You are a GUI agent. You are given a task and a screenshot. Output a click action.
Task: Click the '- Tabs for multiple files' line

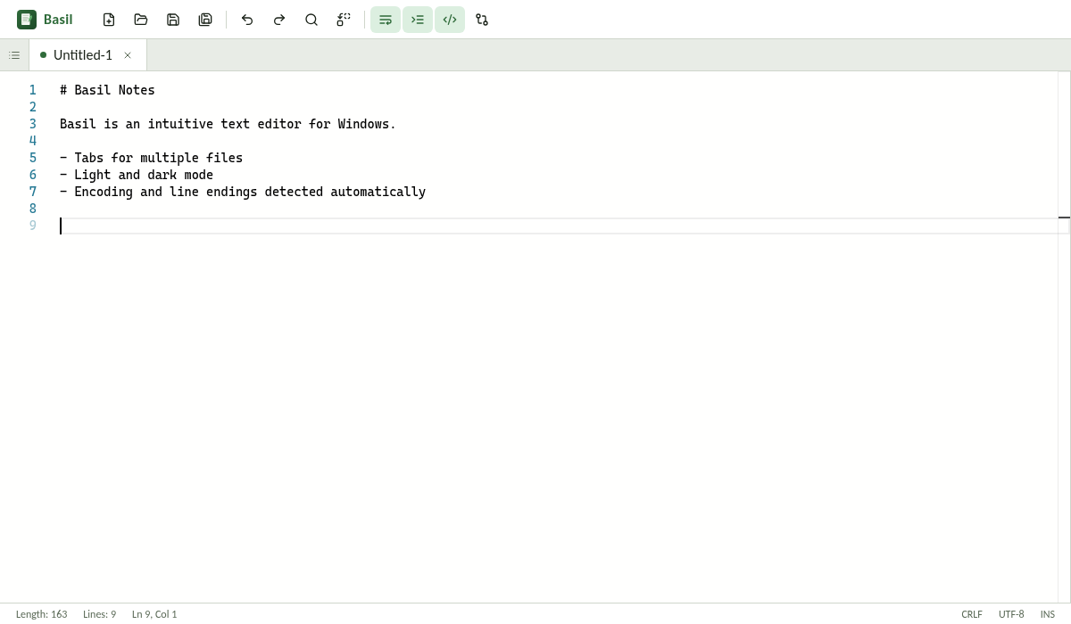tap(151, 158)
